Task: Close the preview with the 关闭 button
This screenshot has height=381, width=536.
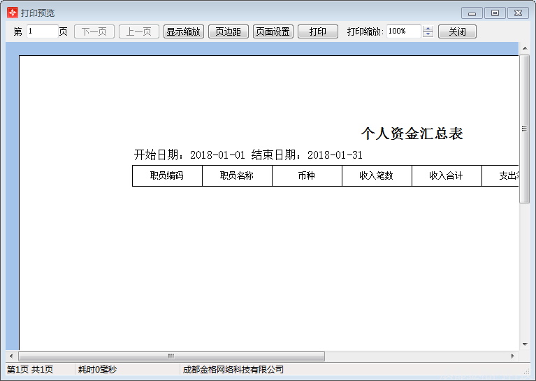Action: click(457, 31)
